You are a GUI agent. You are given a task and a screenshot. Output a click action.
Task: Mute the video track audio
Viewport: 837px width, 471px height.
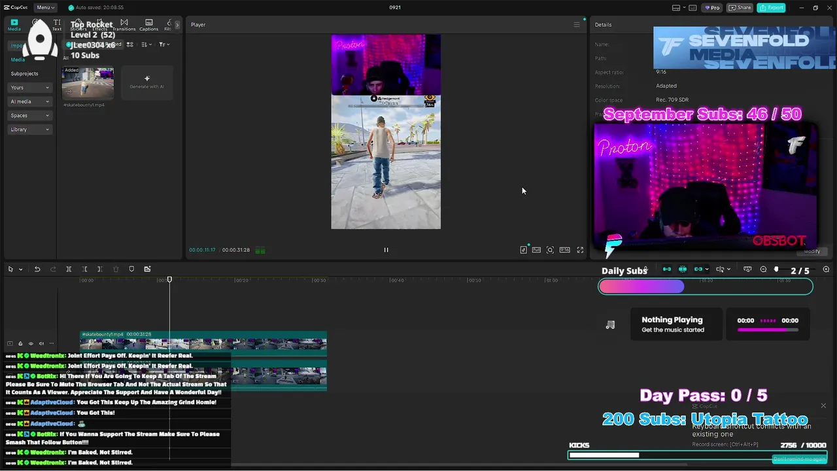(x=41, y=343)
